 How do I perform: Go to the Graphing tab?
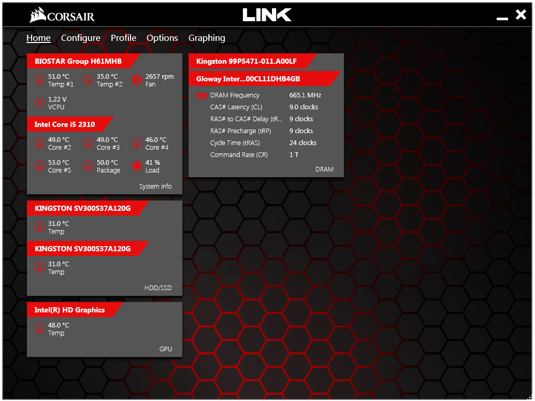(207, 38)
